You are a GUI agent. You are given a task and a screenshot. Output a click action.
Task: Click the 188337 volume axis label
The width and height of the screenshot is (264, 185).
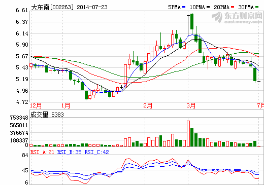click(19, 140)
